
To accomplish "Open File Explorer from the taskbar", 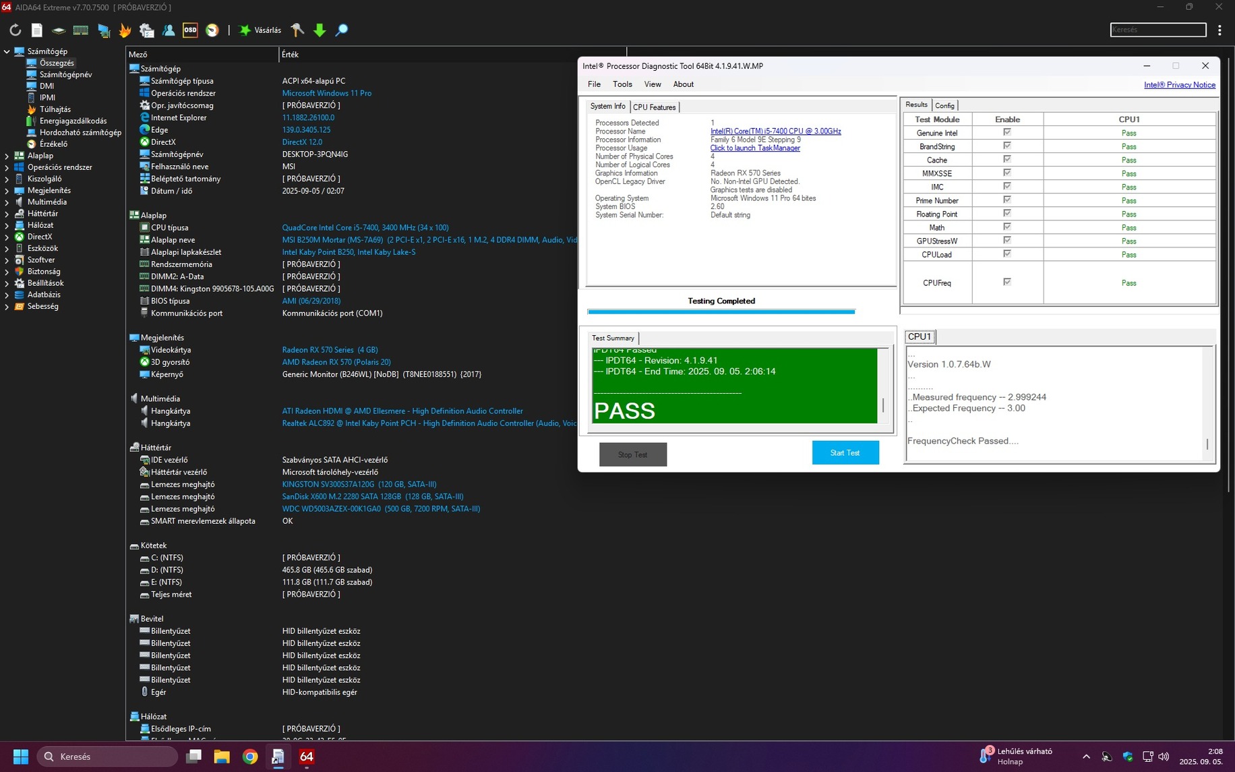I will [222, 756].
